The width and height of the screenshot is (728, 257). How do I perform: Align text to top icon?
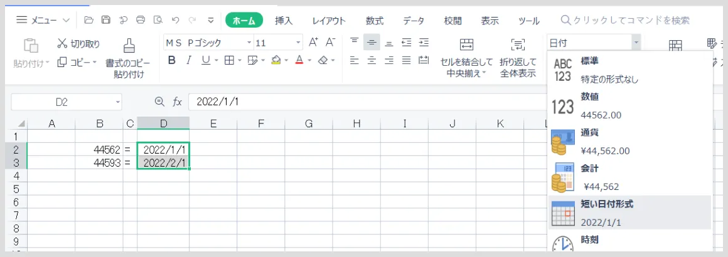pos(354,42)
